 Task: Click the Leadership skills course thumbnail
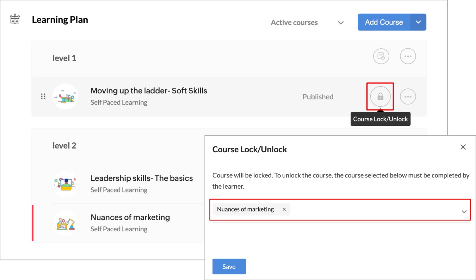coord(65,184)
